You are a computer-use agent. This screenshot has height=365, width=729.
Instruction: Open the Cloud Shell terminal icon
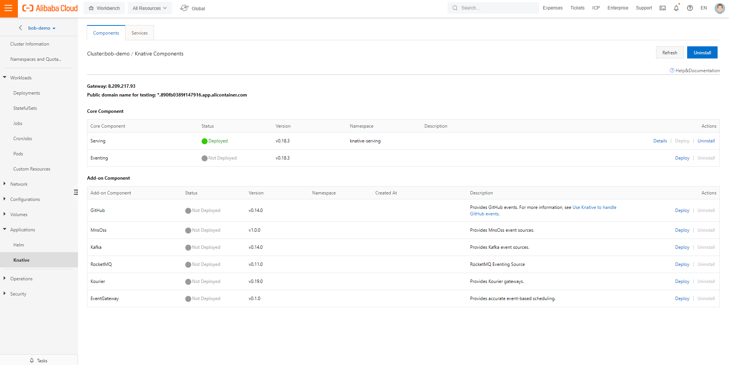(x=662, y=8)
